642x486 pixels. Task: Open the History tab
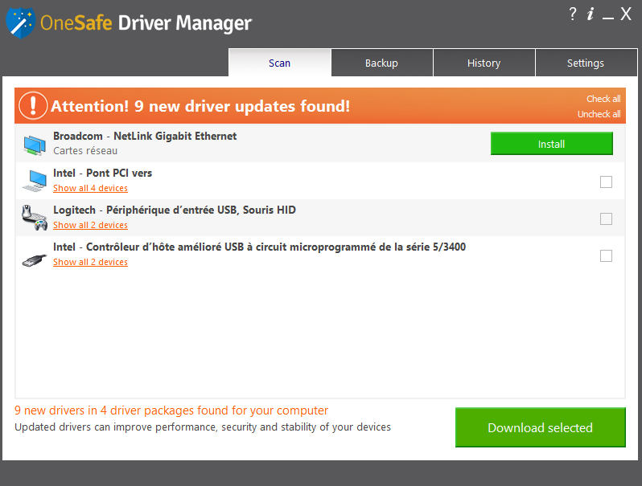[x=484, y=63]
